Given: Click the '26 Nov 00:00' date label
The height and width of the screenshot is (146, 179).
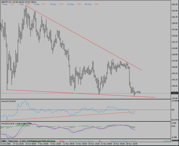Looking at the screenshot, I should [119, 144].
